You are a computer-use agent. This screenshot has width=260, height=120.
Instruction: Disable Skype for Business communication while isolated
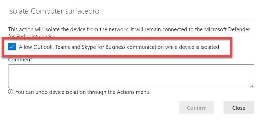click(12, 47)
